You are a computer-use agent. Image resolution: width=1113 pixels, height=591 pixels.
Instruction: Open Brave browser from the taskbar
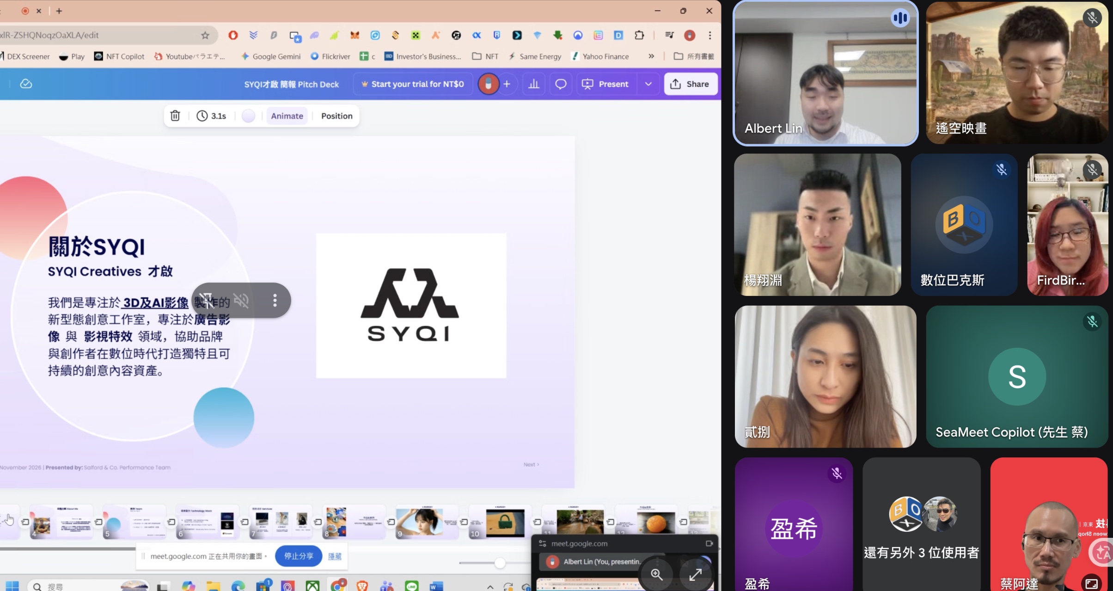[x=362, y=586]
